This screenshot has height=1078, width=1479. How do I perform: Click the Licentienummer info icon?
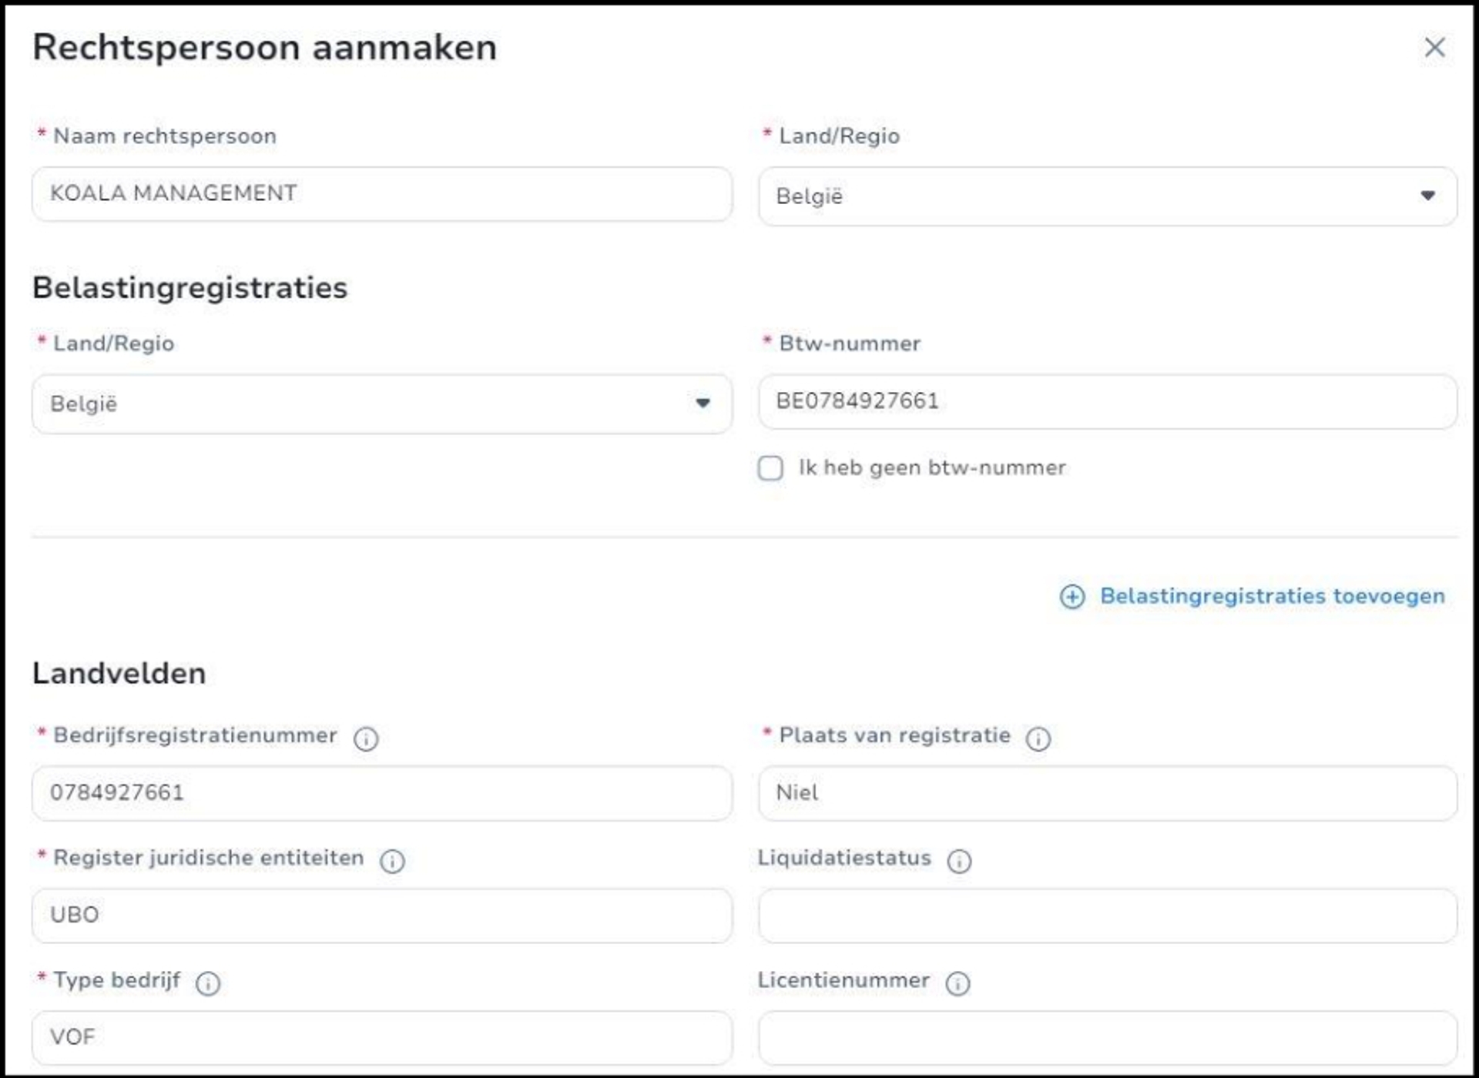click(959, 984)
